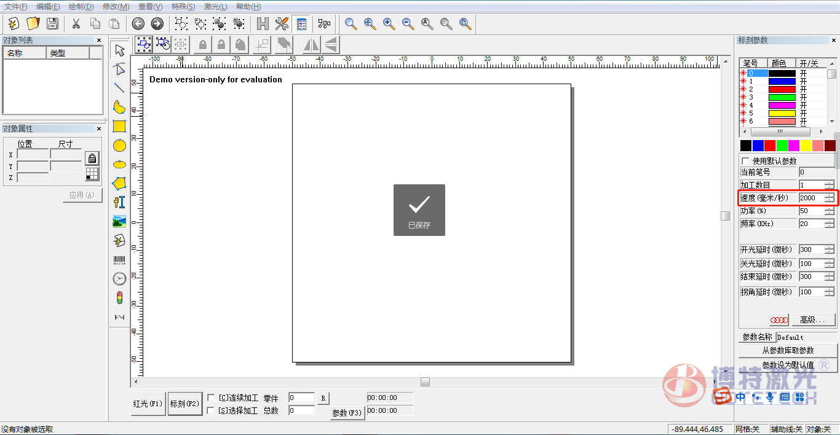Open the 绘制(D) menu

tap(81, 6)
